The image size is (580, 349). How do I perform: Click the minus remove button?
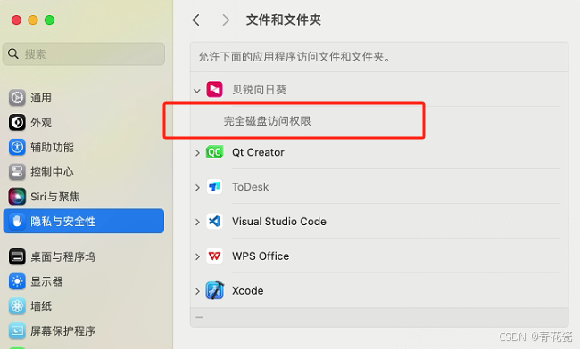199,317
